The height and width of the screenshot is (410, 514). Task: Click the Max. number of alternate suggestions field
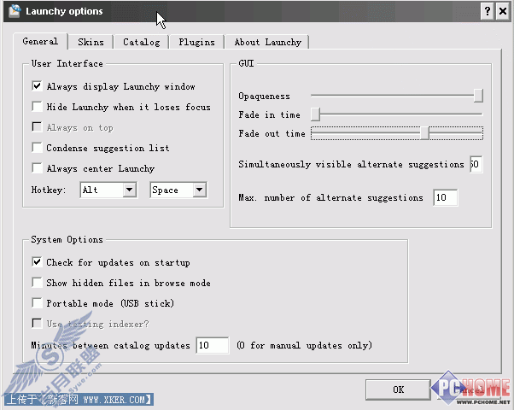click(446, 197)
